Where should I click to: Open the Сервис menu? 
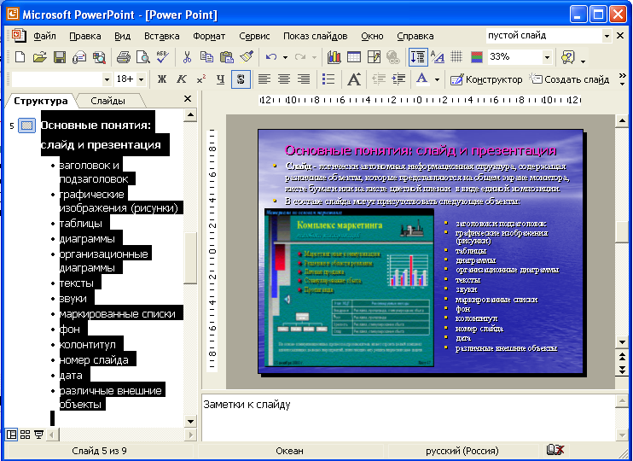[254, 36]
